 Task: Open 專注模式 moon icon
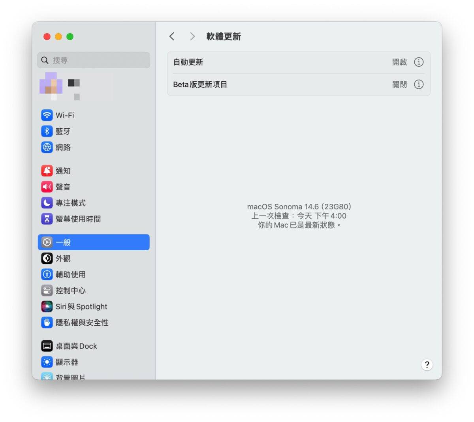pyautogui.click(x=47, y=203)
